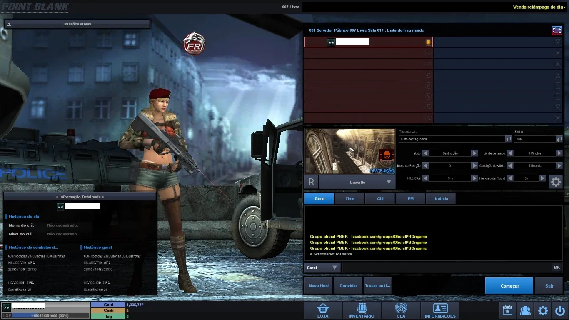Toggle Troca de Posição using right arrow
The height and width of the screenshot is (320, 569).
click(474, 165)
